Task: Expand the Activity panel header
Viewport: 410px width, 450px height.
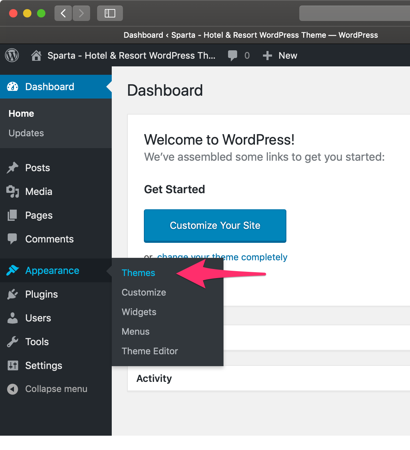Action: click(154, 378)
